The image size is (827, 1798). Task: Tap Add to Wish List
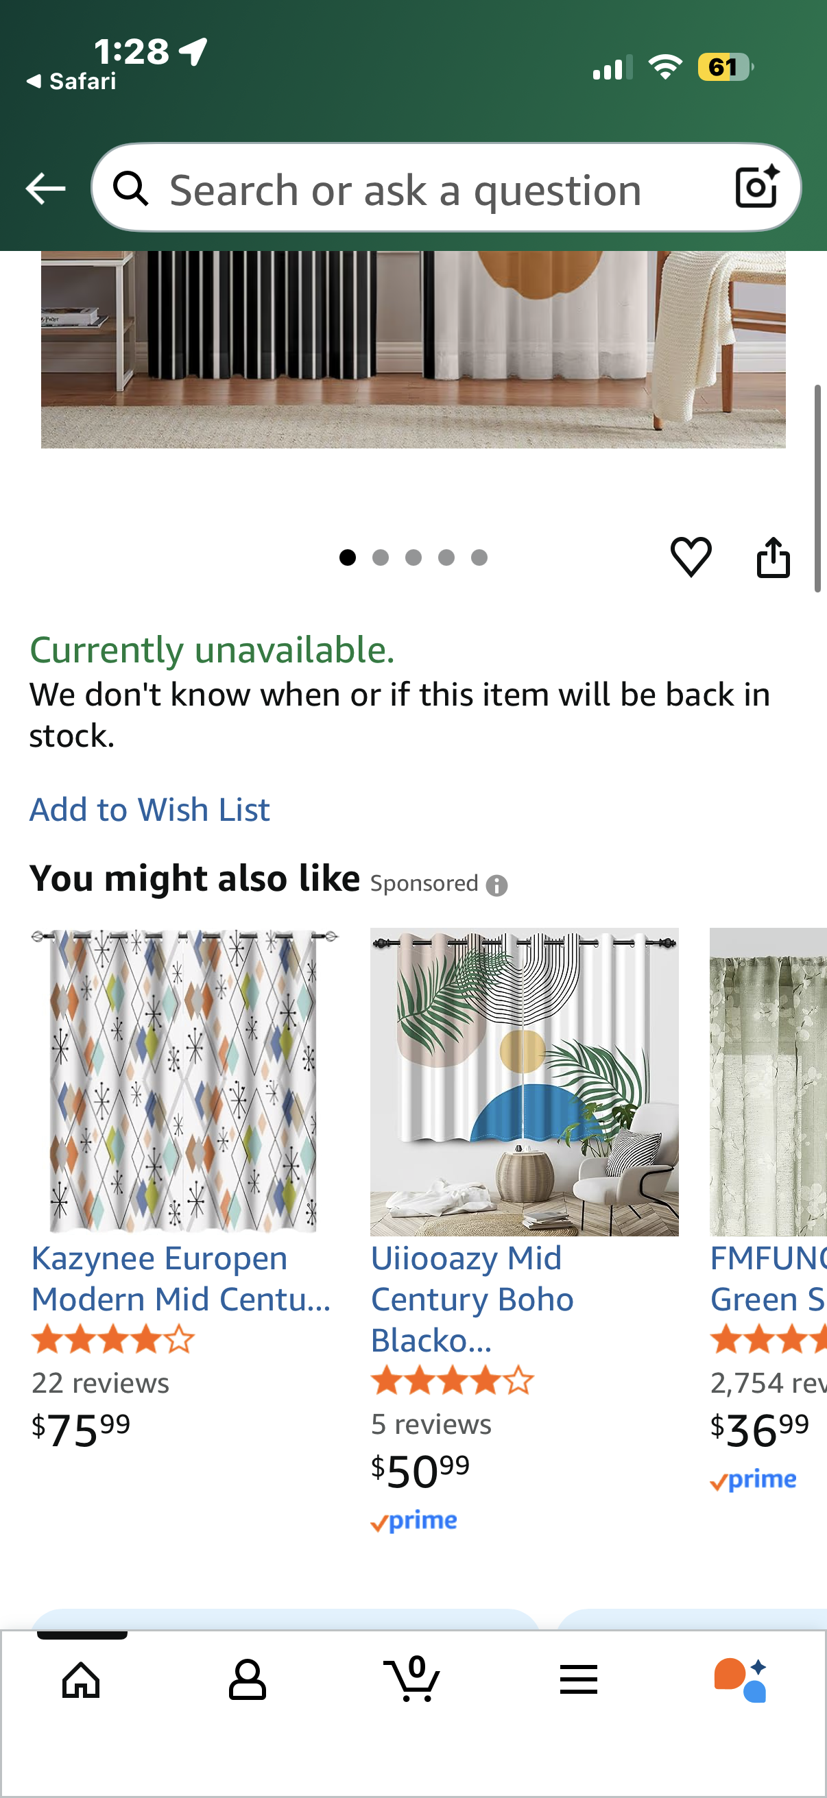click(x=149, y=810)
